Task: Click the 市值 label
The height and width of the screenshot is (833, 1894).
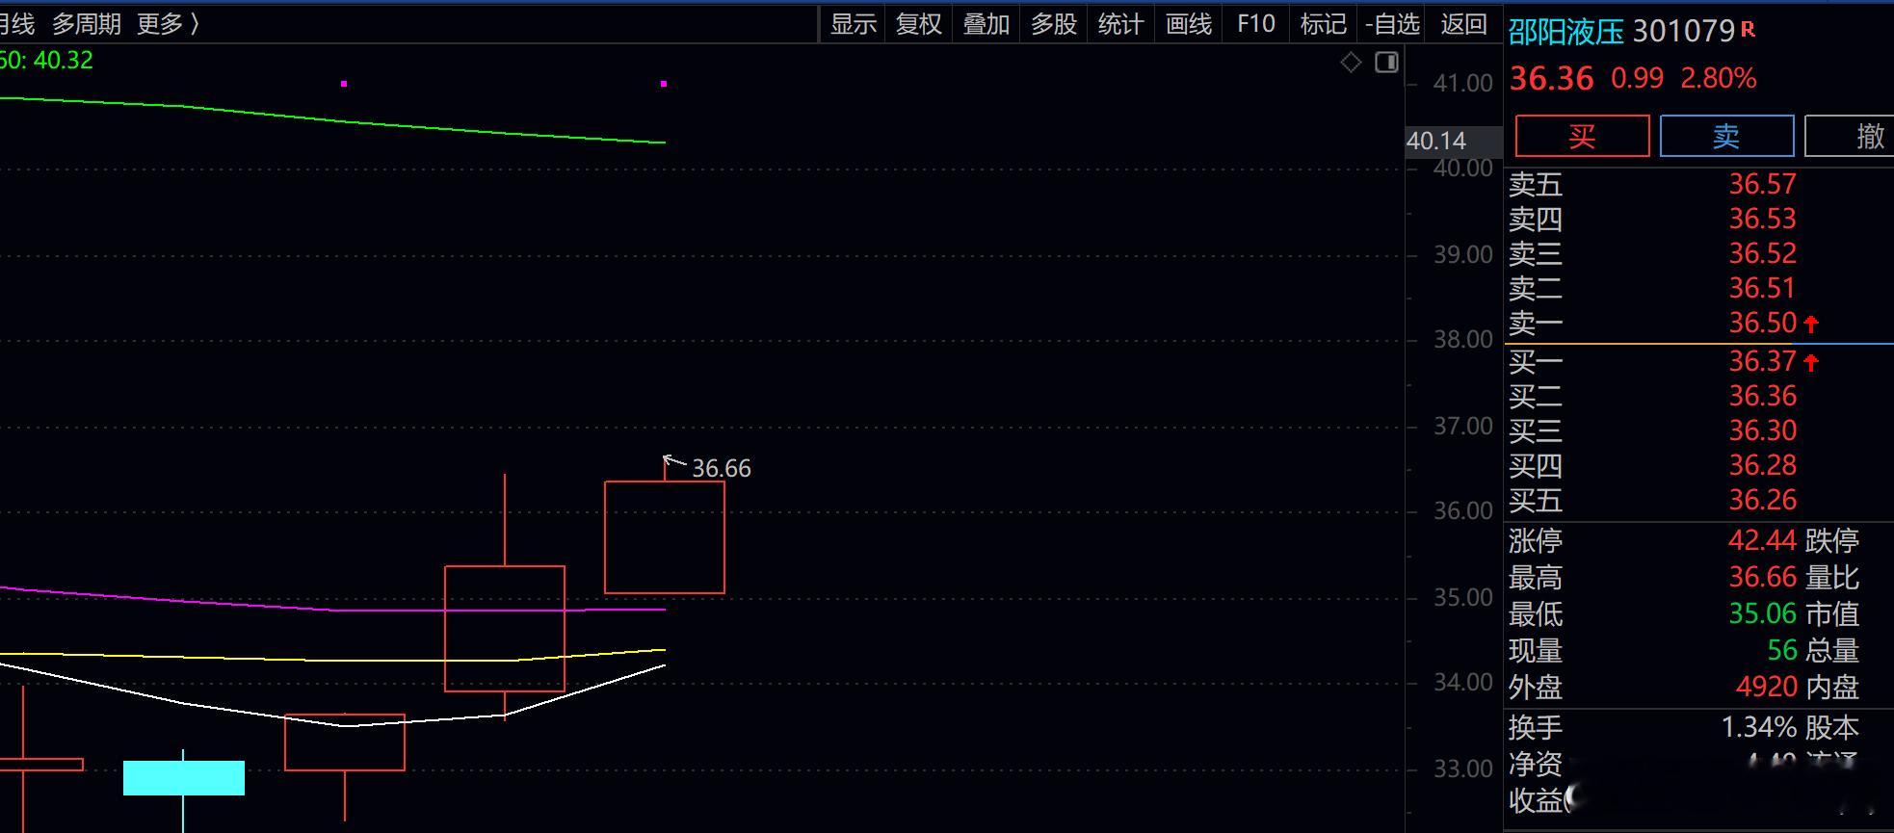Action: 1832,613
